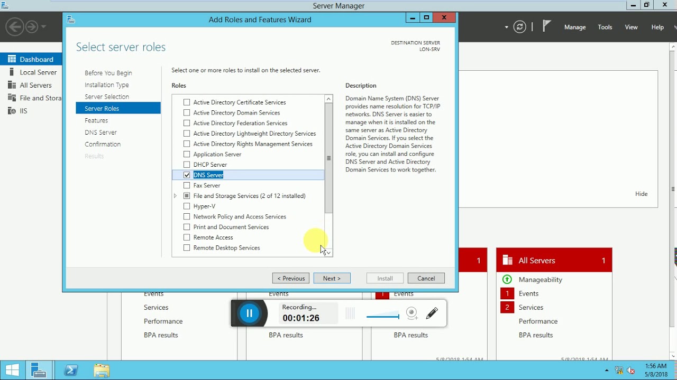The width and height of the screenshot is (677, 380).
Task: Go to Features wizard step
Action: click(x=96, y=120)
